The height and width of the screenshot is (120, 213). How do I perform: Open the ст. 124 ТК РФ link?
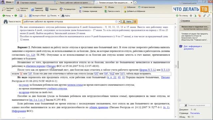pyautogui.click(x=31, y=55)
